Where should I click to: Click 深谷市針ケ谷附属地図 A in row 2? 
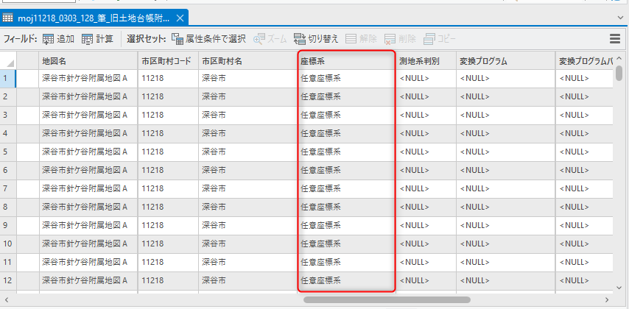click(88, 97)
